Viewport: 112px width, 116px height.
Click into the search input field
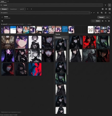52,5
